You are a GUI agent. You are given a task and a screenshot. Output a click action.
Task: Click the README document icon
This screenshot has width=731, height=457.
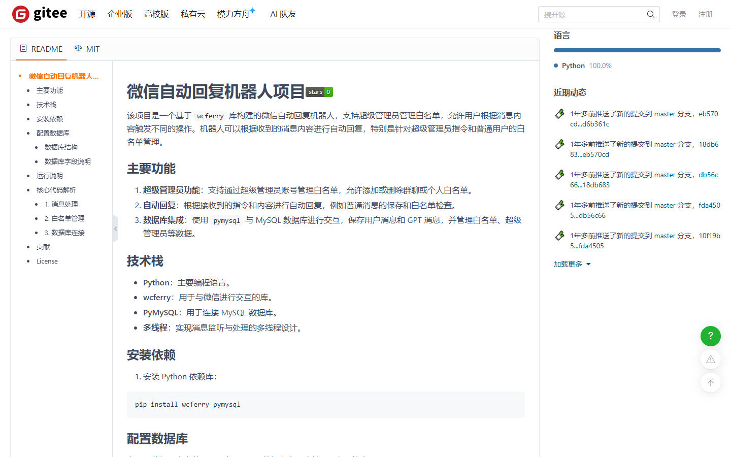click(23, 48)
